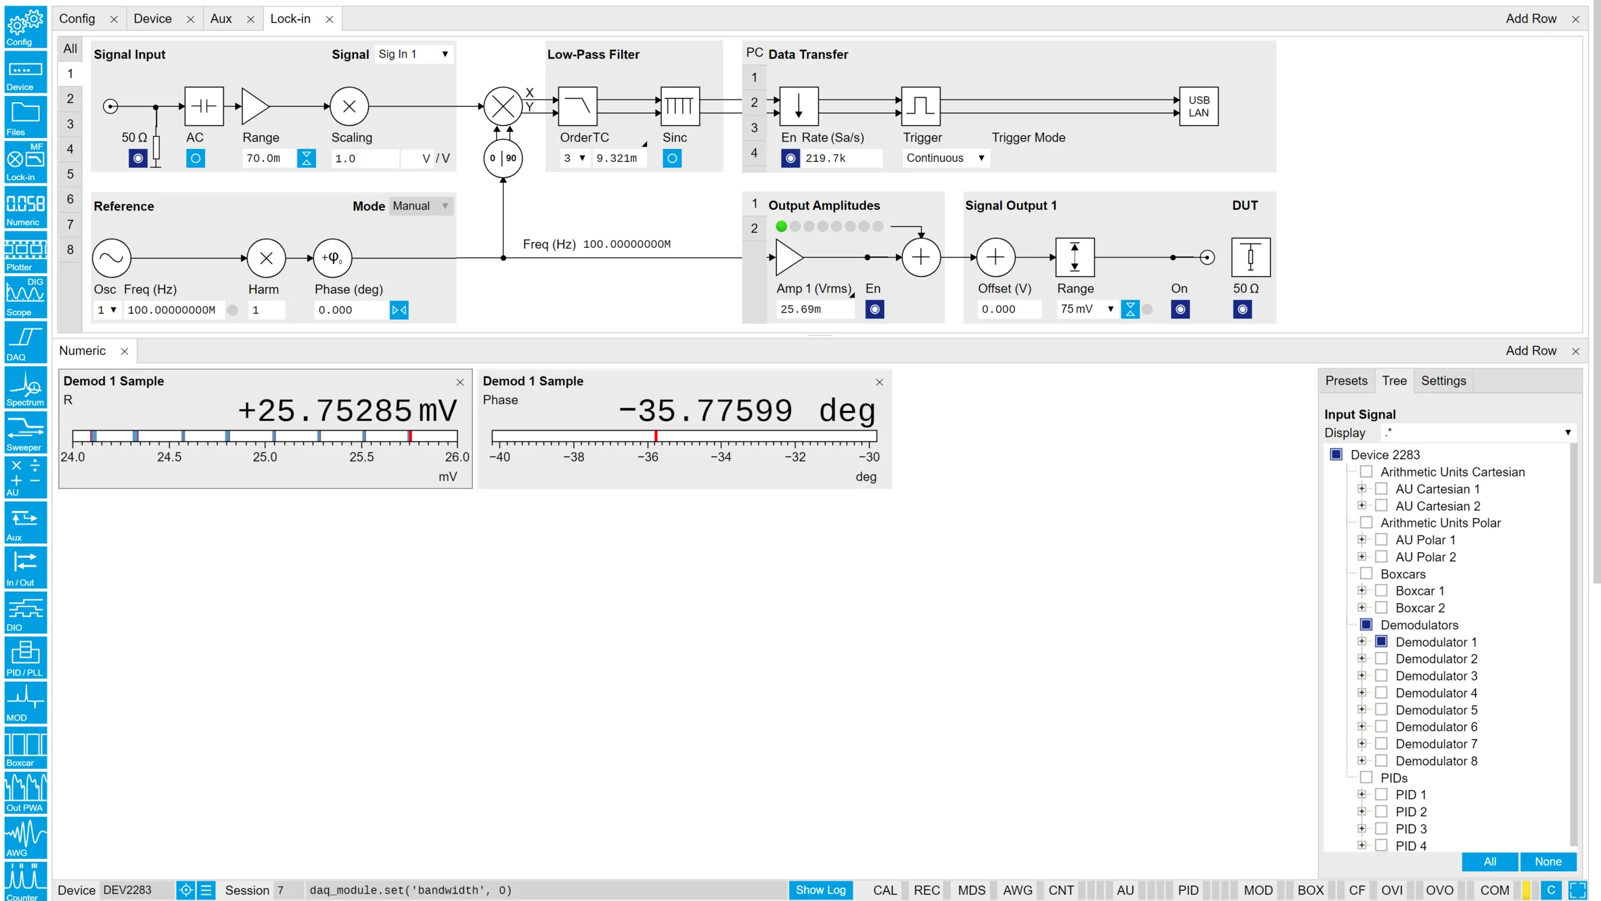The image size is (1601, 901).
Task: Click the Freq (Hz) oscillator input field
Action: (x=173, y=310)
